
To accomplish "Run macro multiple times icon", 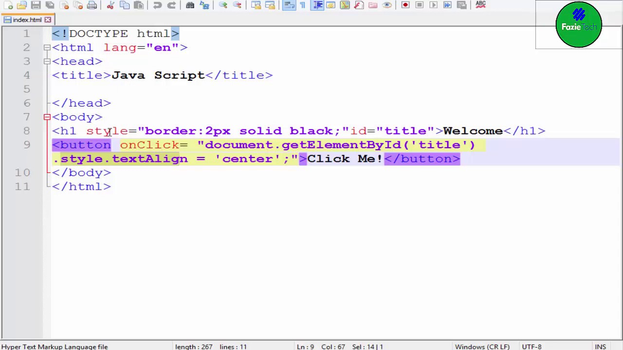I will 448,5.
